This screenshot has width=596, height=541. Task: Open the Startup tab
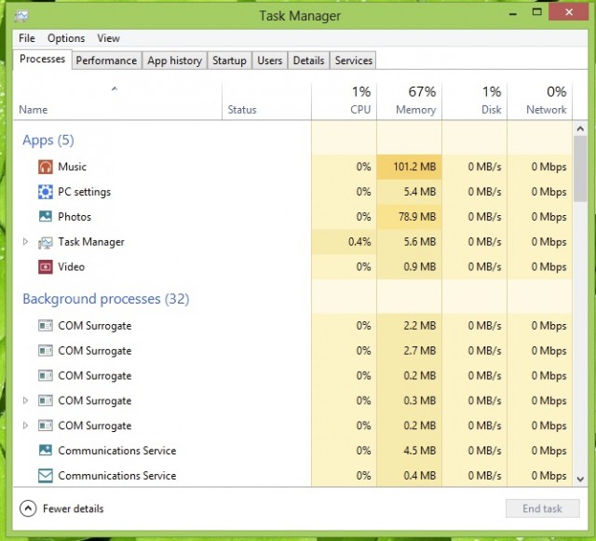tap(229, 61)
